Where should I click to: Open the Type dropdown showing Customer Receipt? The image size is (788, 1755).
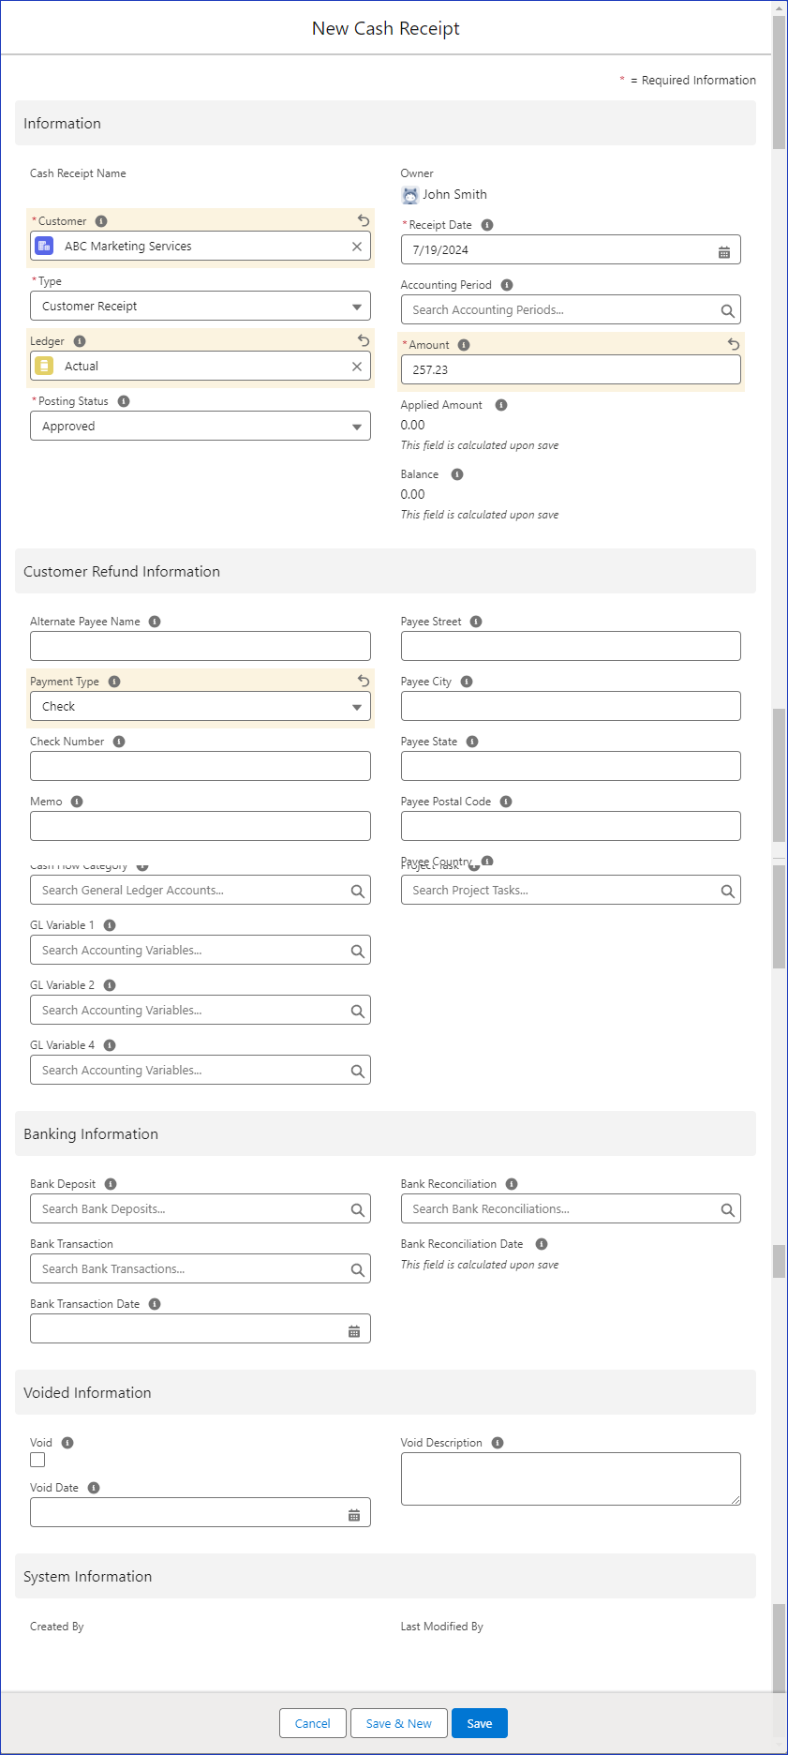201,307
